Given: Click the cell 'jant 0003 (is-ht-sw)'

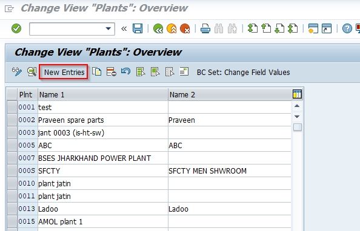Looking at the screenshot, I should point(103,132).
